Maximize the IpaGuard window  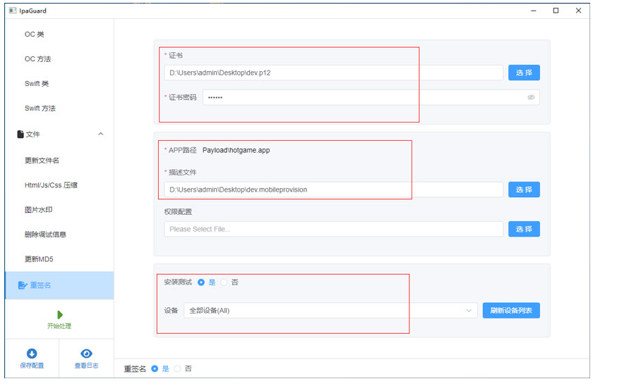(556, 11)
